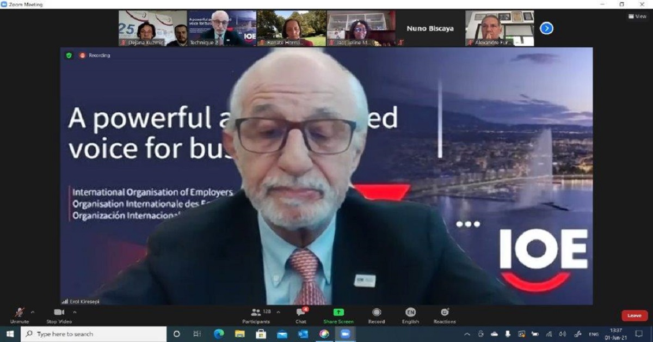Screen dimensions: 653x342
Task: Leave the meeting
Action: coord(634,316)
